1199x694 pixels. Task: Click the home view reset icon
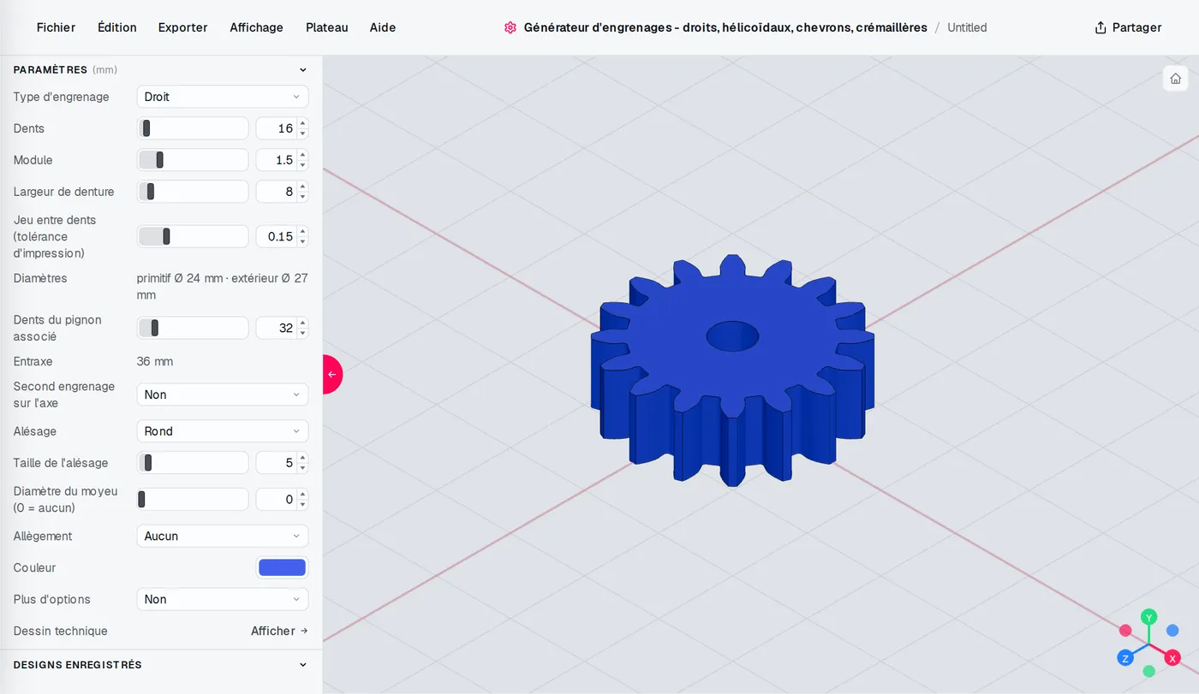1175,79
